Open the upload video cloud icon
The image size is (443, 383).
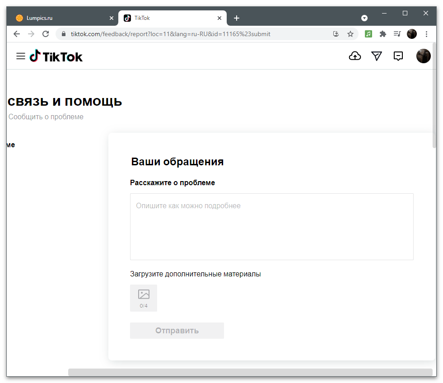(355, 56)
